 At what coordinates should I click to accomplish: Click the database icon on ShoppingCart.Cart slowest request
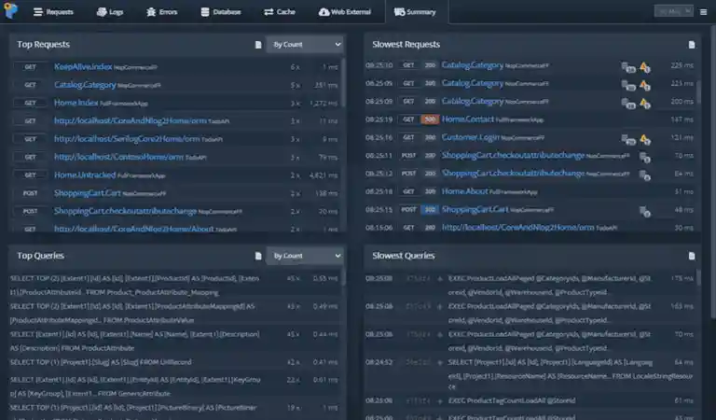point(644,210)
